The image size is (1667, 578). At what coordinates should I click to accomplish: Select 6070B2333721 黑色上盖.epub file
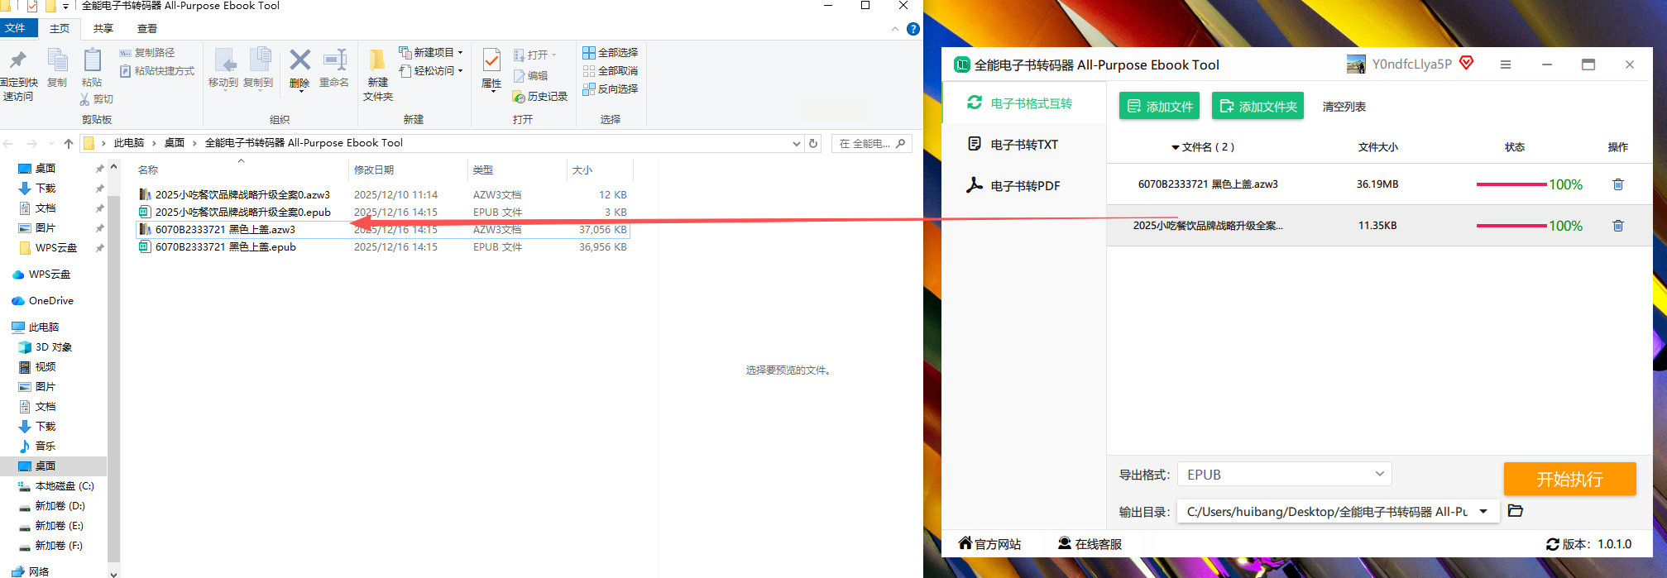[225, 246]
